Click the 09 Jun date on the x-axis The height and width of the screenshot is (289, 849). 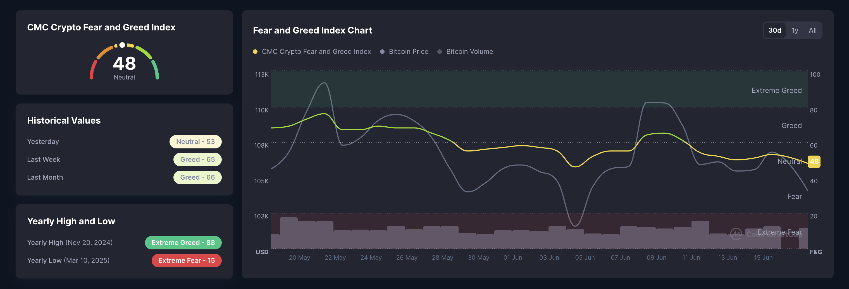657,257
